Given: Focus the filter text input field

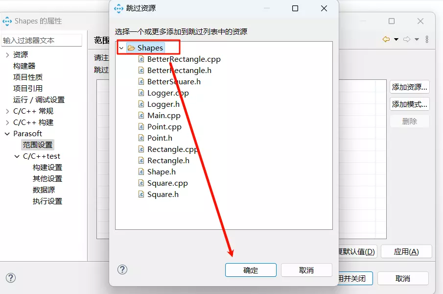Looking at the screenshot, I should point(42,40).
